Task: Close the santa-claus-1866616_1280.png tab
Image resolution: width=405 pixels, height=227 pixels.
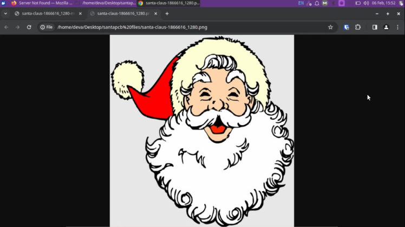Action: [x=155, y=14]
